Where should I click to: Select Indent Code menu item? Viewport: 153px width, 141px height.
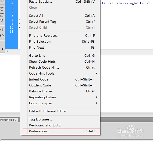pos(62,79)
